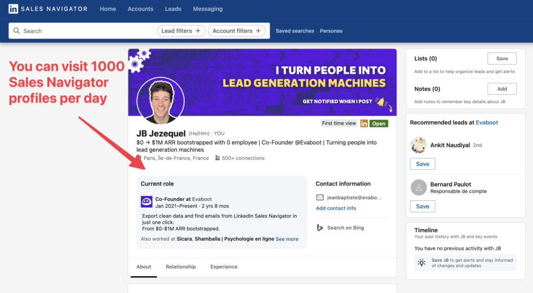Click the Lists (0) heading

[426, 58]
